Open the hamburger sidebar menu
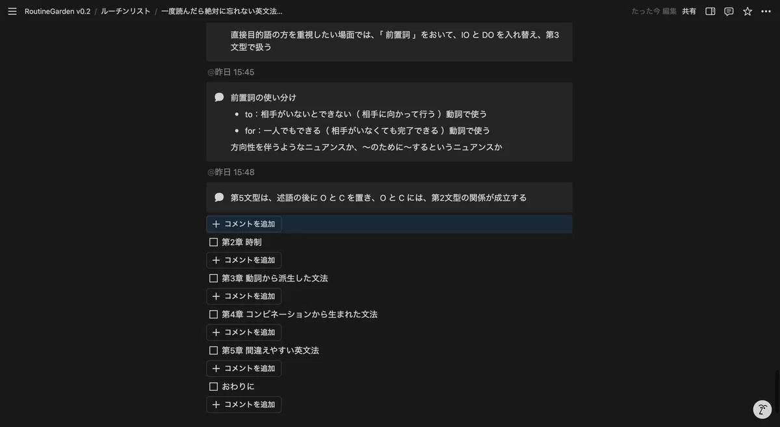 pyautogui.click(x=12, y=11)
